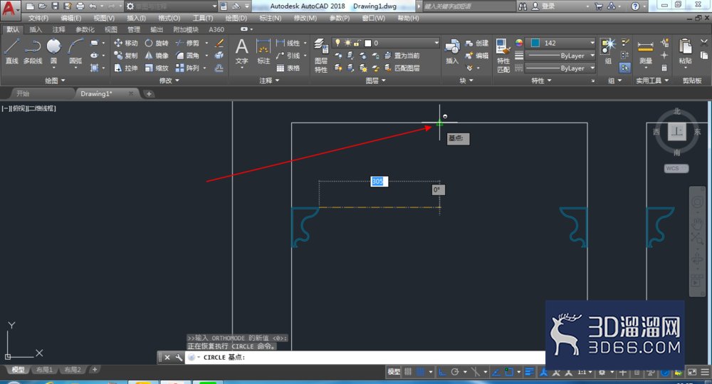Viewport: 712px width, 384px height.
Task: Click the Group (组) tool
Action: 607,51
